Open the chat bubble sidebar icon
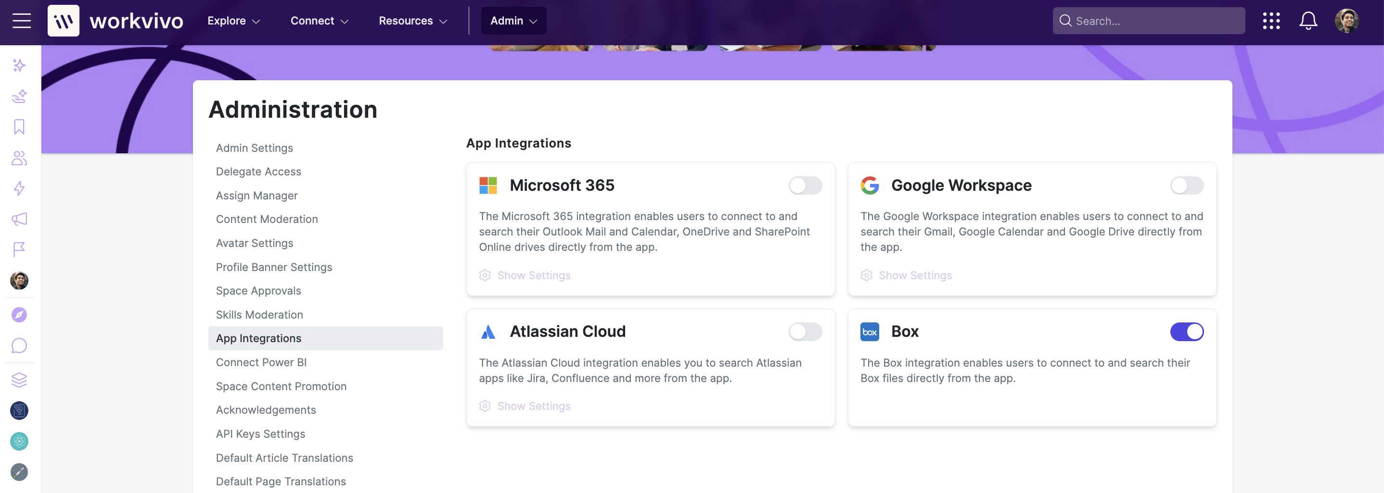Screen dimensions: 1384x493 [19, 345]
